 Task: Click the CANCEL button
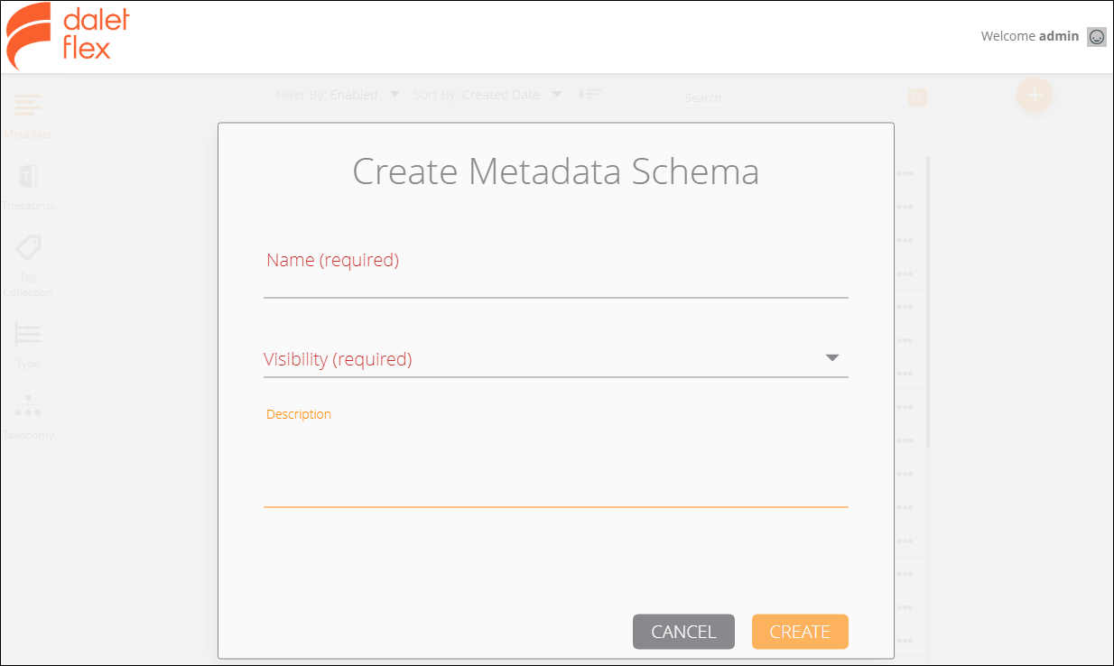pyautogui.click(x=683, y=632)
